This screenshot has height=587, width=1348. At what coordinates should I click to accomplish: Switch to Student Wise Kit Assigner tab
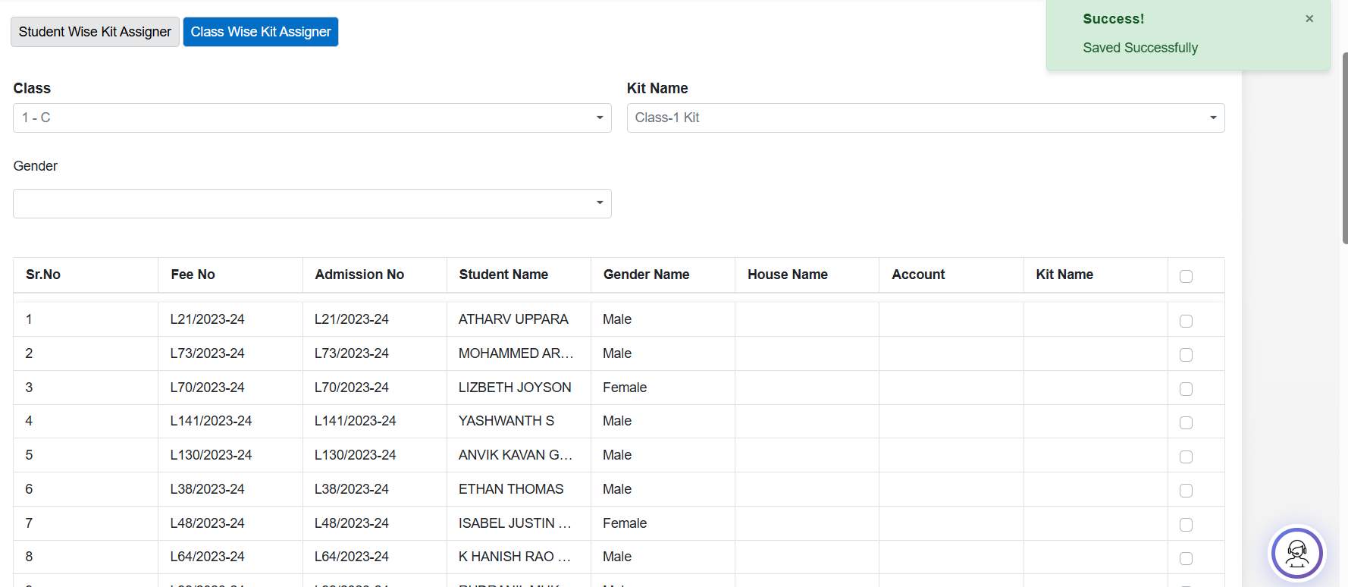pyautogui.click(x=95, y=32)
